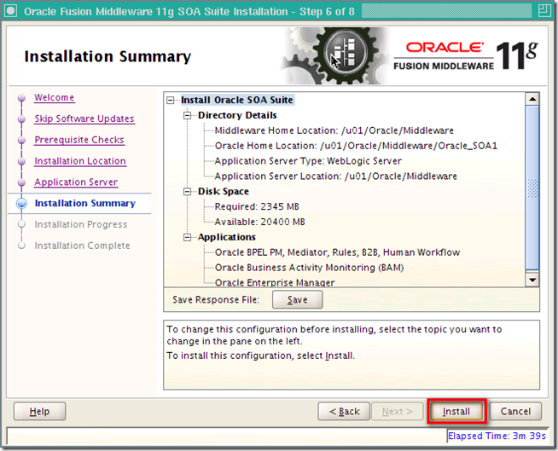Collapse the Disk Space node
Viewport: 558px width, 451px height.
coord(187,192)
